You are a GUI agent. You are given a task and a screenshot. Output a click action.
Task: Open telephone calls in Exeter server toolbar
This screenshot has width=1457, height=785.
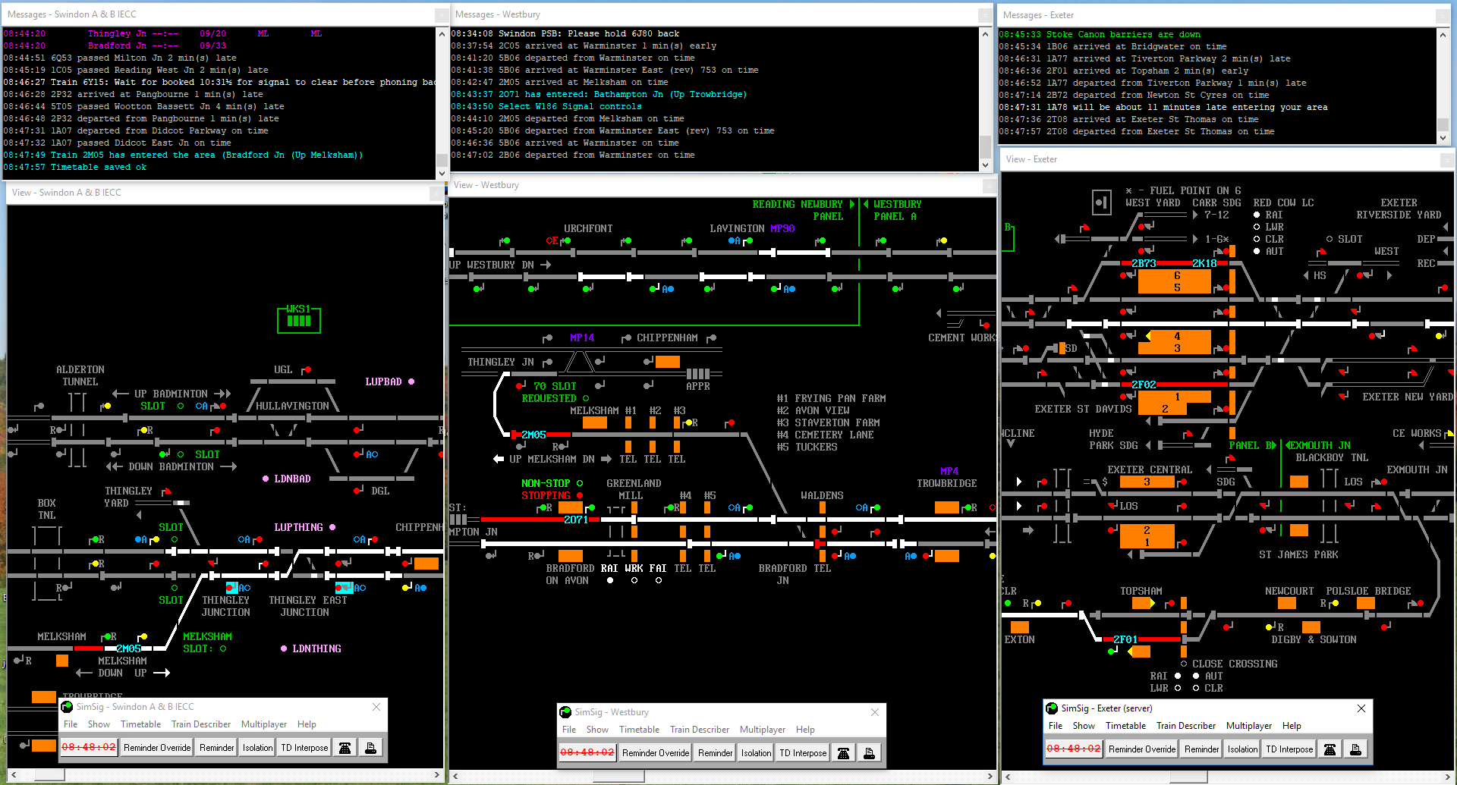pos(1330,749)
